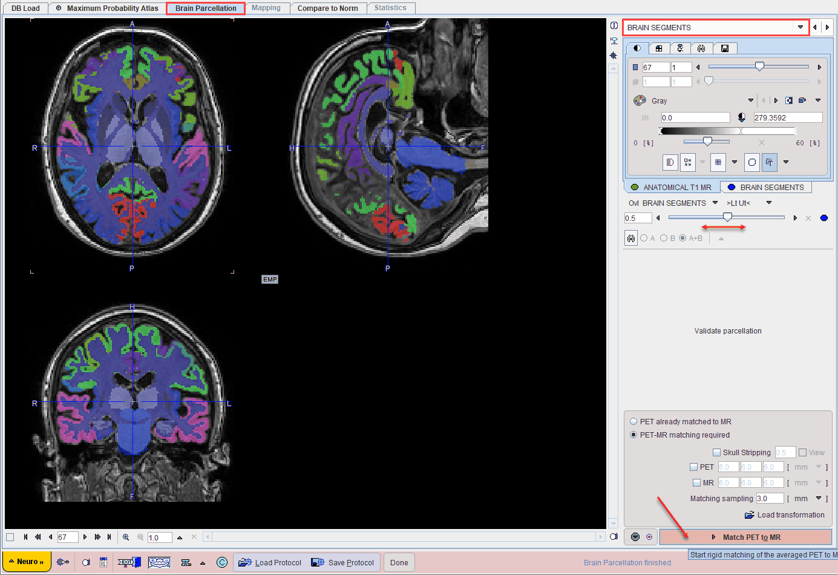The image size is (838, 575).
Task: Click the copyright C icon
Action: (222, 562)
